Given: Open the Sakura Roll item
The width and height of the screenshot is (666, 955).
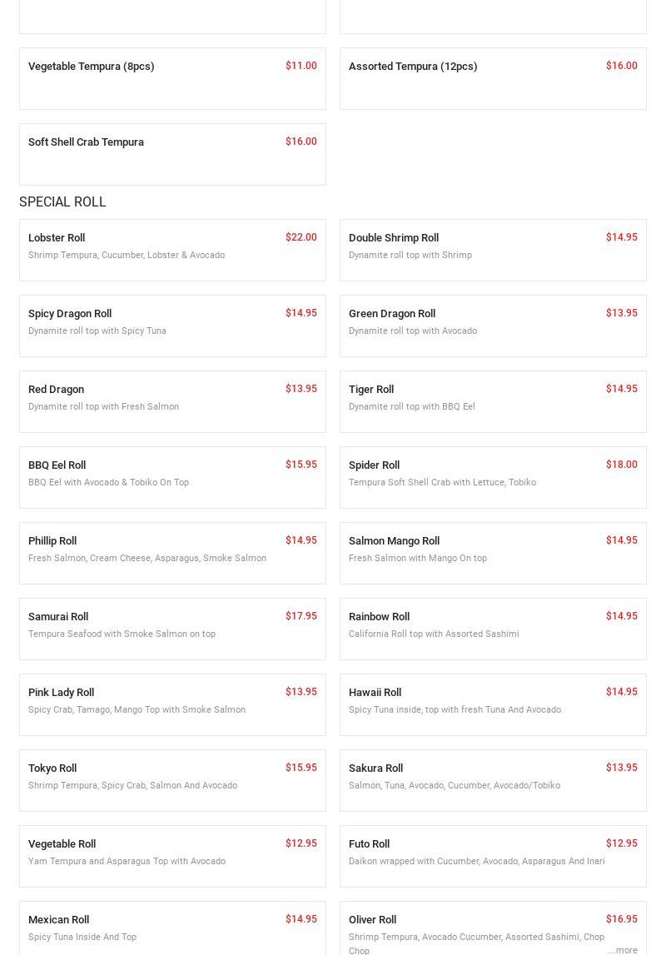Looking at the screenshot, I should (x=493, y=780).
